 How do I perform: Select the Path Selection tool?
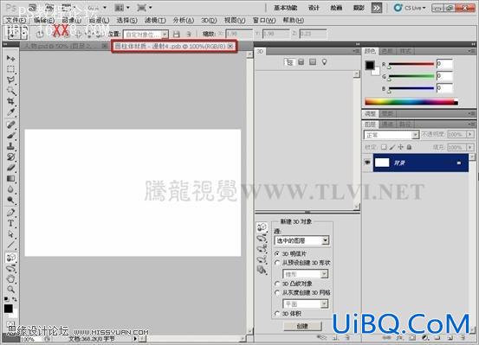click(x=11, y=234)
